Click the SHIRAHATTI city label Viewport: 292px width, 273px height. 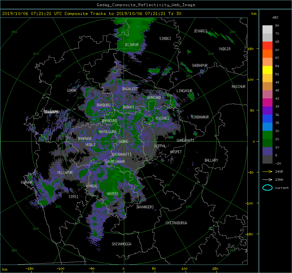click(122, 155)
